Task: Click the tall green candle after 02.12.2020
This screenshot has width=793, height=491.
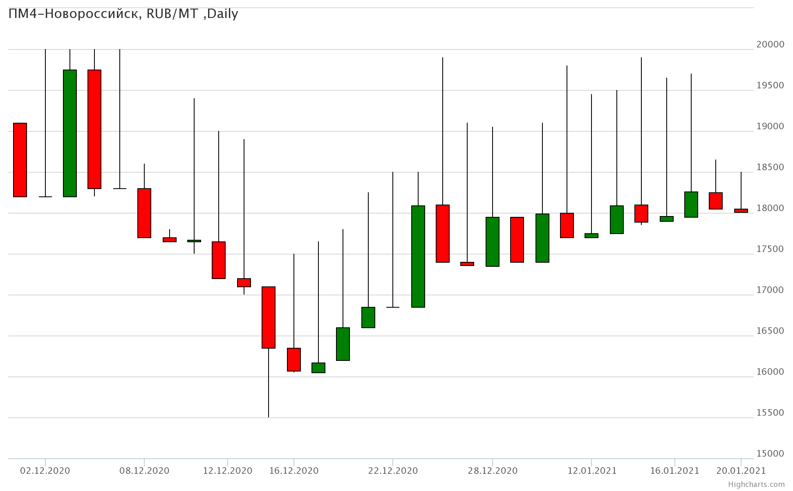Action: pos(70,133)
